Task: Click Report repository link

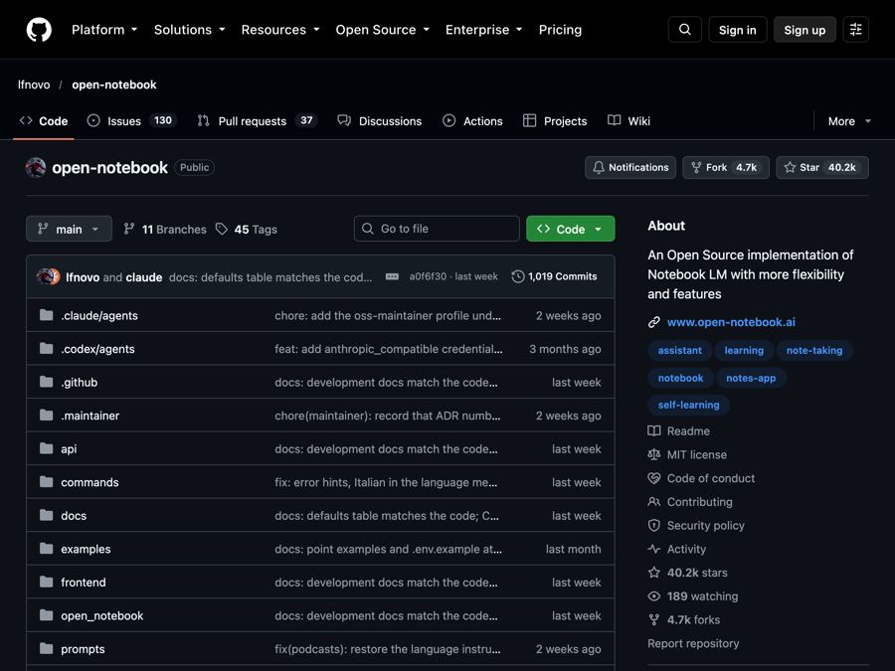Action: pyautogui.click(x=693, y=643)
